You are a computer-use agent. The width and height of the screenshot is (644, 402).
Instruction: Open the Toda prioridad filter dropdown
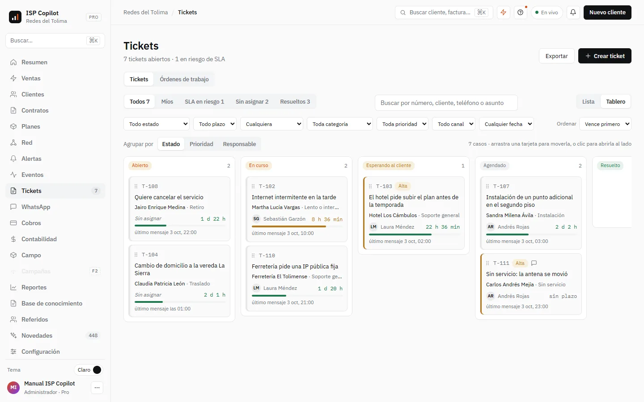(402, 124)
